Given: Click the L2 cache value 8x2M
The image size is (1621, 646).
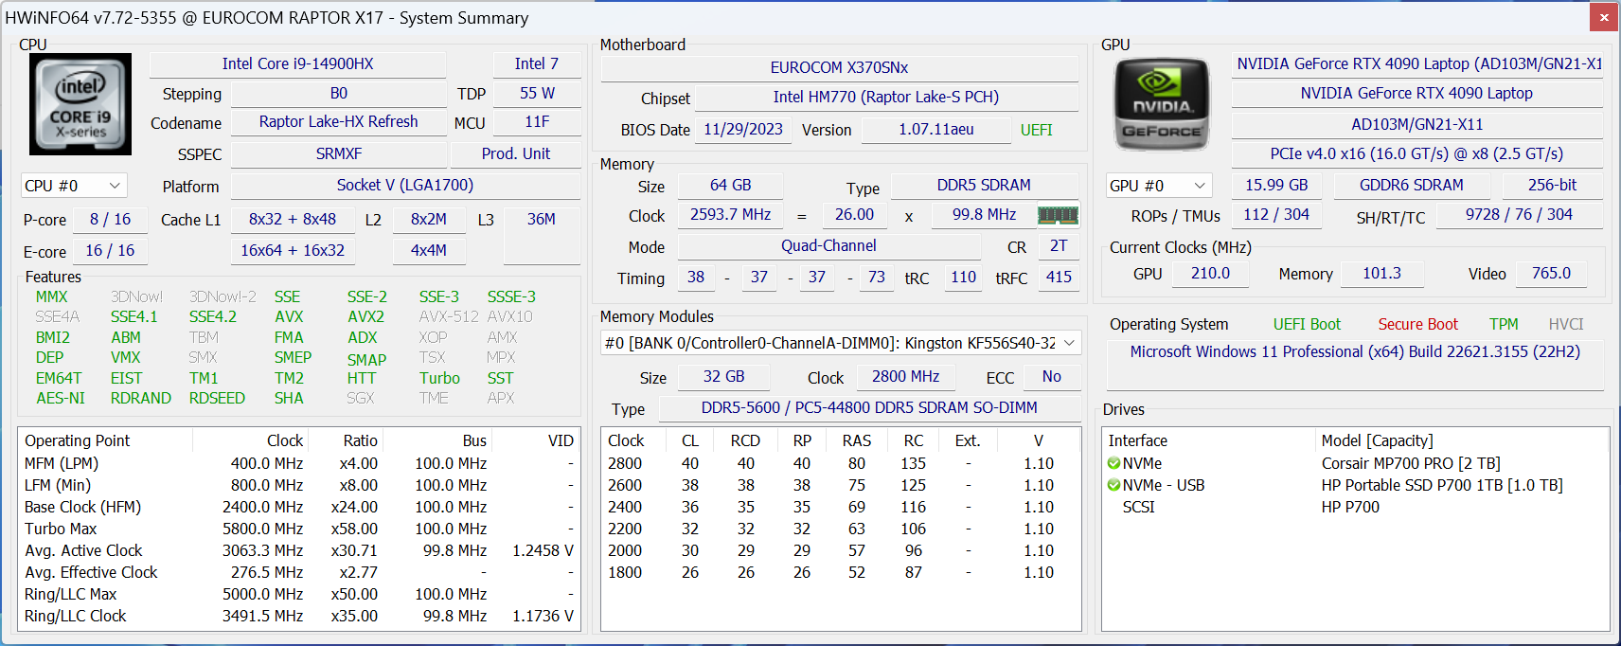Looking at the screenshot, I should [x=429, y=219].
